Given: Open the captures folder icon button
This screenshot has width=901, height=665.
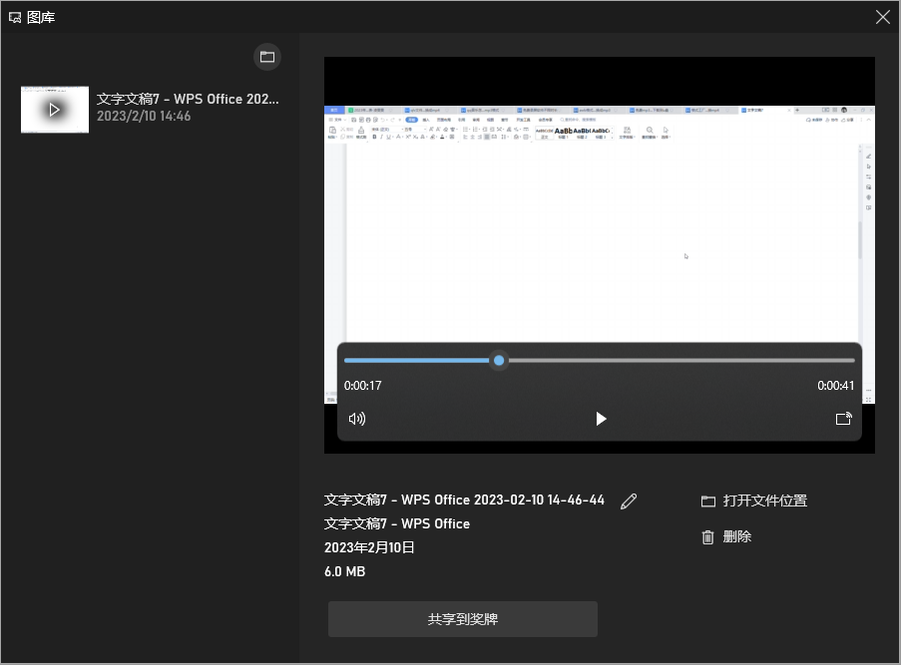Looking at the screenshot, I should [267, 57].
